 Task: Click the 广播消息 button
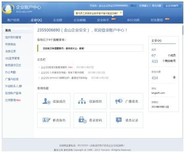(x=127, y=101)
